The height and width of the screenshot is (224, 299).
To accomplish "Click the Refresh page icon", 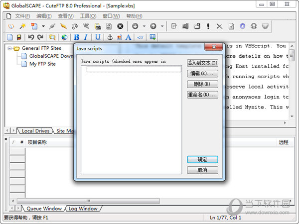I will point(109,26).
